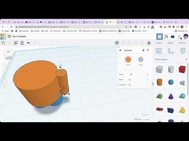
Task: Open Basic Shapes category dropdown
Action: click(x=171, y=60)
